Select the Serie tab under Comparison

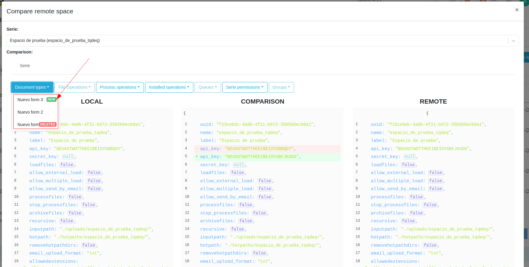coord(25,66)
